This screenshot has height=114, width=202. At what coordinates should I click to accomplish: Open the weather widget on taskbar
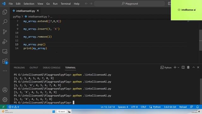pos(7,111)
